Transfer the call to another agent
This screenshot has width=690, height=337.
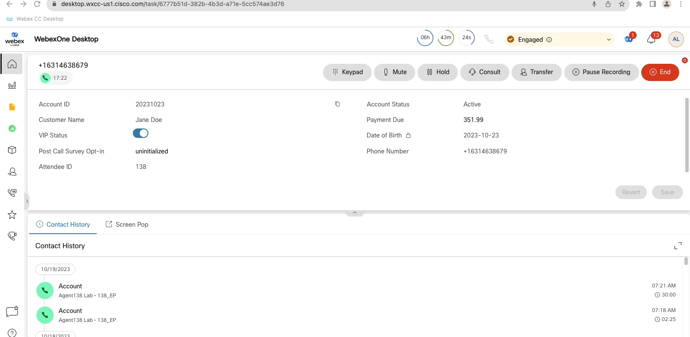[536, 72]
